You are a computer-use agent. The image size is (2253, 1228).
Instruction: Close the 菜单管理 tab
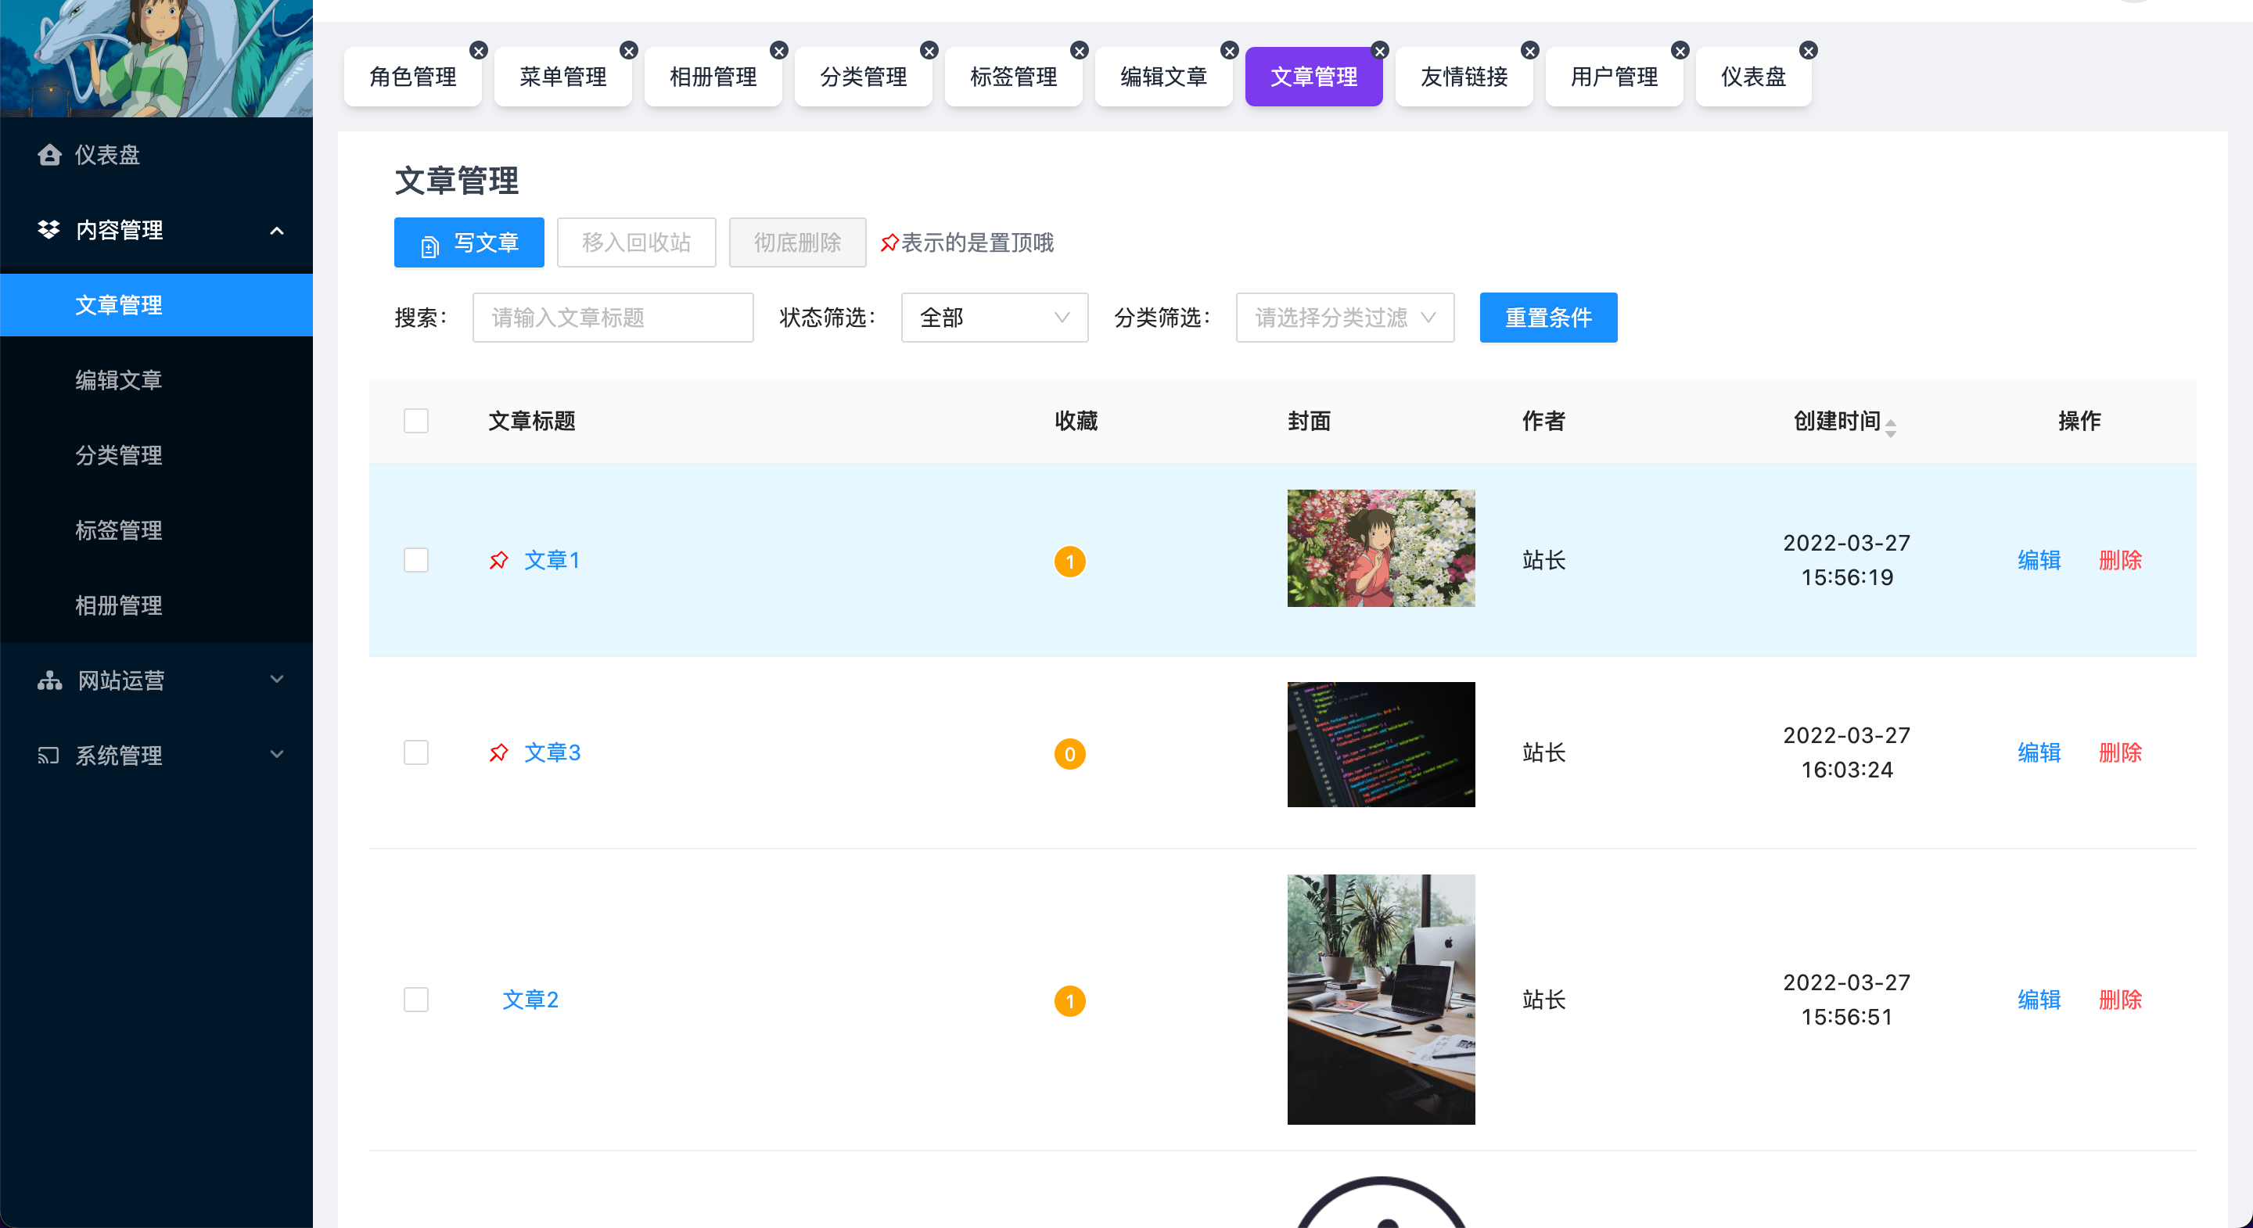click(629, 51)
